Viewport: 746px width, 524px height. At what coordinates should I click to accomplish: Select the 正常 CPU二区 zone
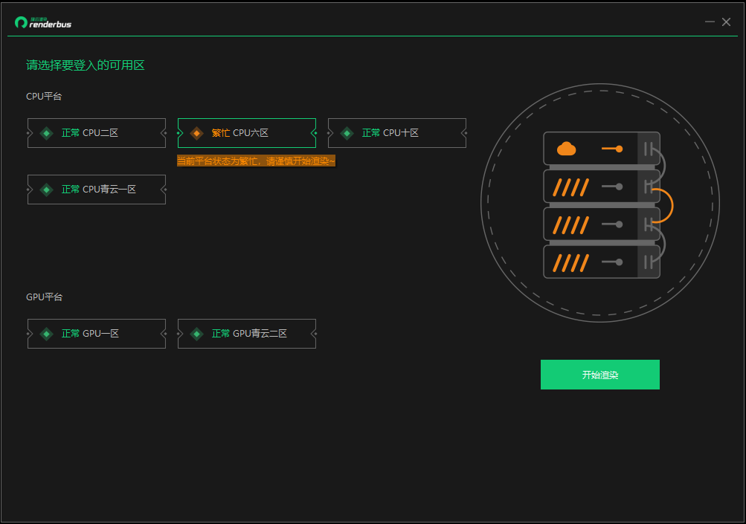pos(96,132)
